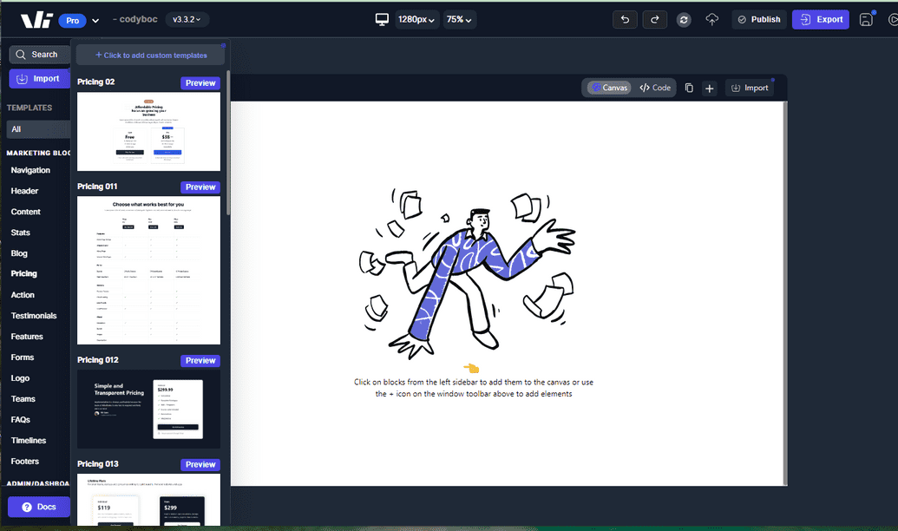Open the Teams blocks category

23,398
